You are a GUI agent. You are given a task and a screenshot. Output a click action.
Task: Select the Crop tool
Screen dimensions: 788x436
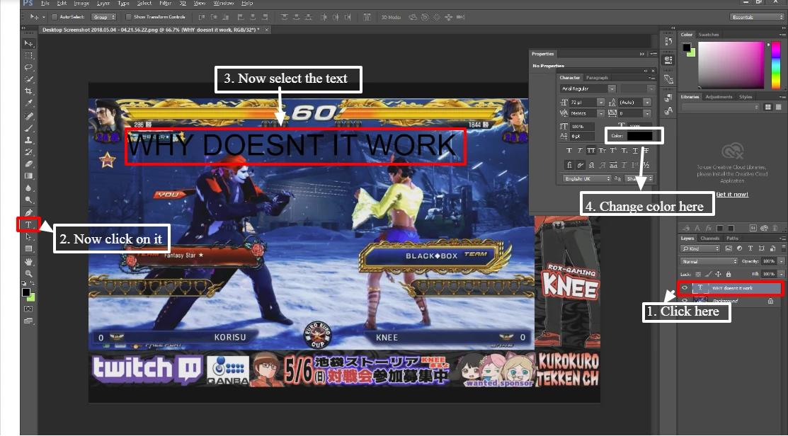[28, 91]
